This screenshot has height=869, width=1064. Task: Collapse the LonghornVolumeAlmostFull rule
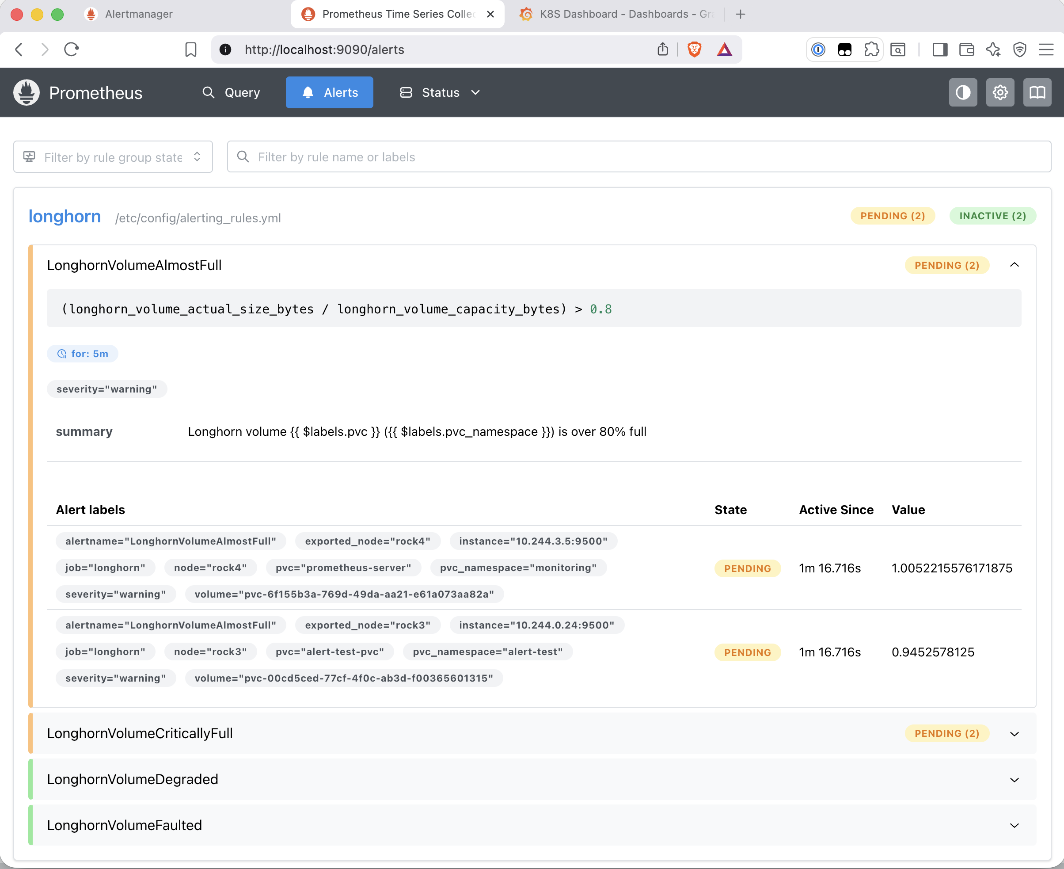tap(1015, 265)
